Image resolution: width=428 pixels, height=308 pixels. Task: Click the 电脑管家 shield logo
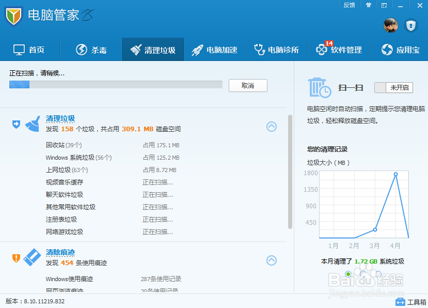(x=13, y=16)
